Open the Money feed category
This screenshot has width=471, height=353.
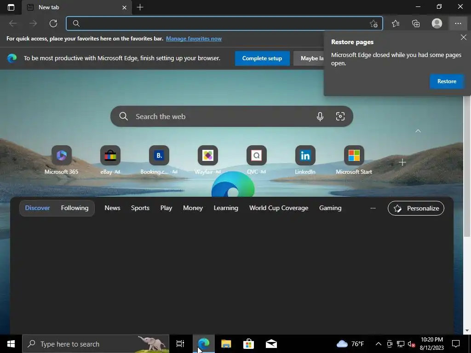coord(193,208)
